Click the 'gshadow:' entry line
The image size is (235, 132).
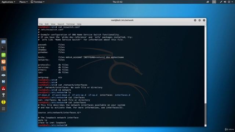click(51, 52)
